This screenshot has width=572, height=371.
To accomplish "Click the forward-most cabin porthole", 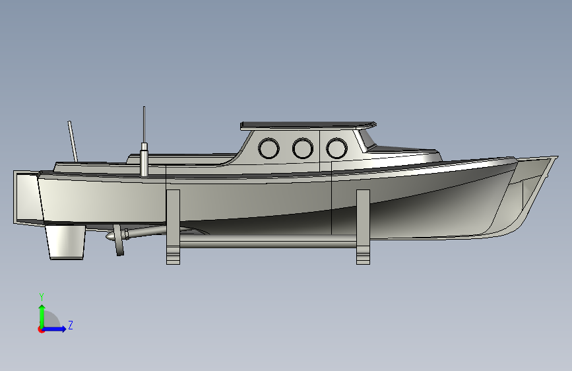I will (336, 148).
